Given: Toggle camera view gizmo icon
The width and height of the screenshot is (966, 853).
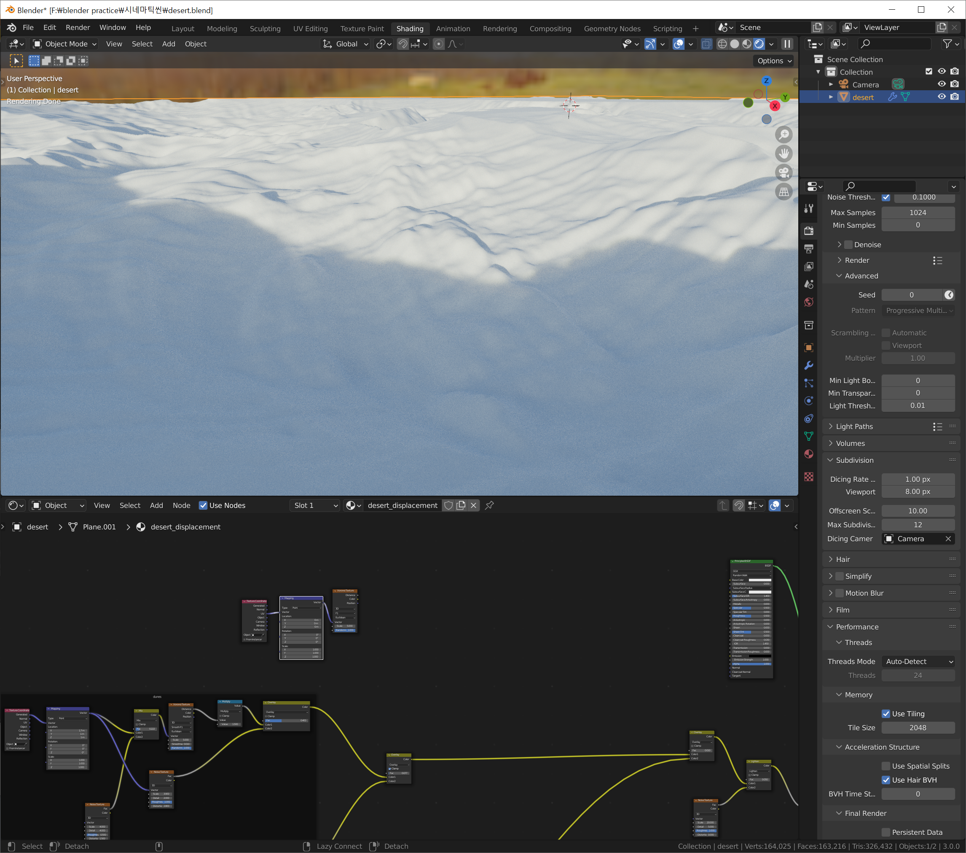Looking at the screenshot, I should [x=784, y=173].
